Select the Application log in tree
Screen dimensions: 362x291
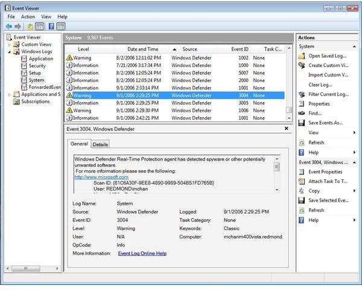click(41, 59)
